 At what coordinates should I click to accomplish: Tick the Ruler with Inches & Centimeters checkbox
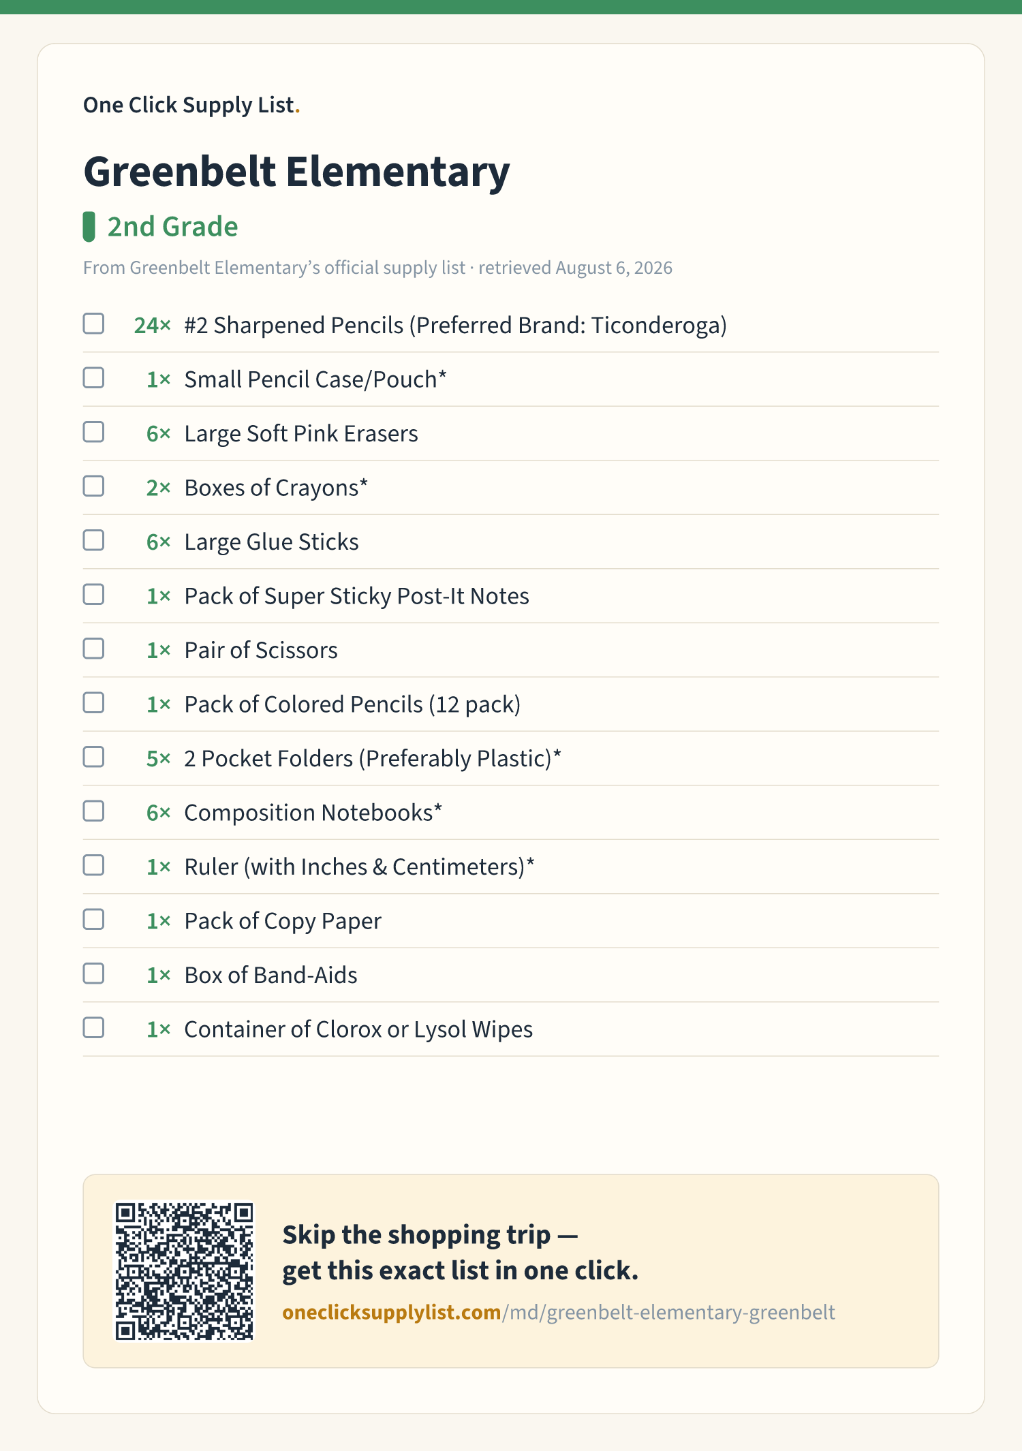coord(93,865)
